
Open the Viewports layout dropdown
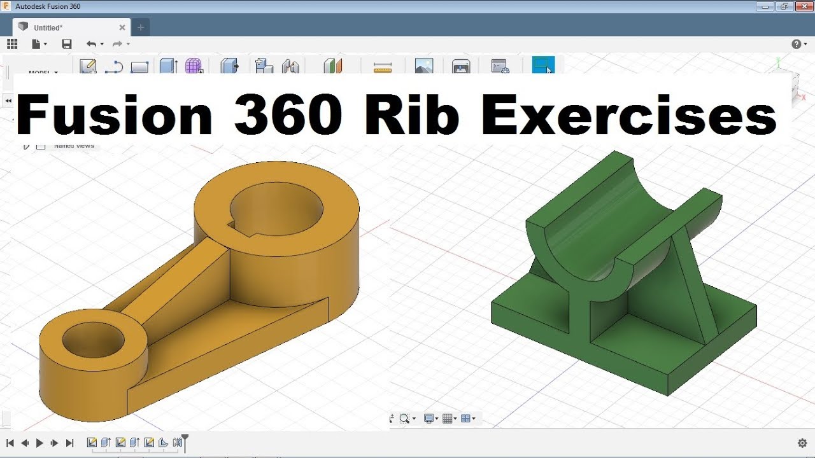pos(468,419)
